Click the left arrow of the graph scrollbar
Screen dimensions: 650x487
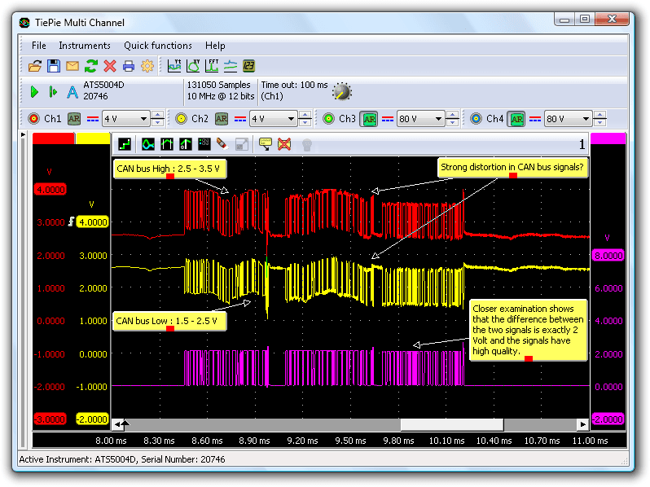click(x=118, y=424)
